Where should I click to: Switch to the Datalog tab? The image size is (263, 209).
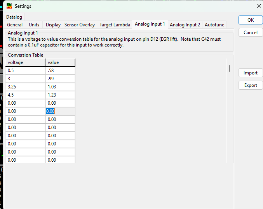click(14, 17)
